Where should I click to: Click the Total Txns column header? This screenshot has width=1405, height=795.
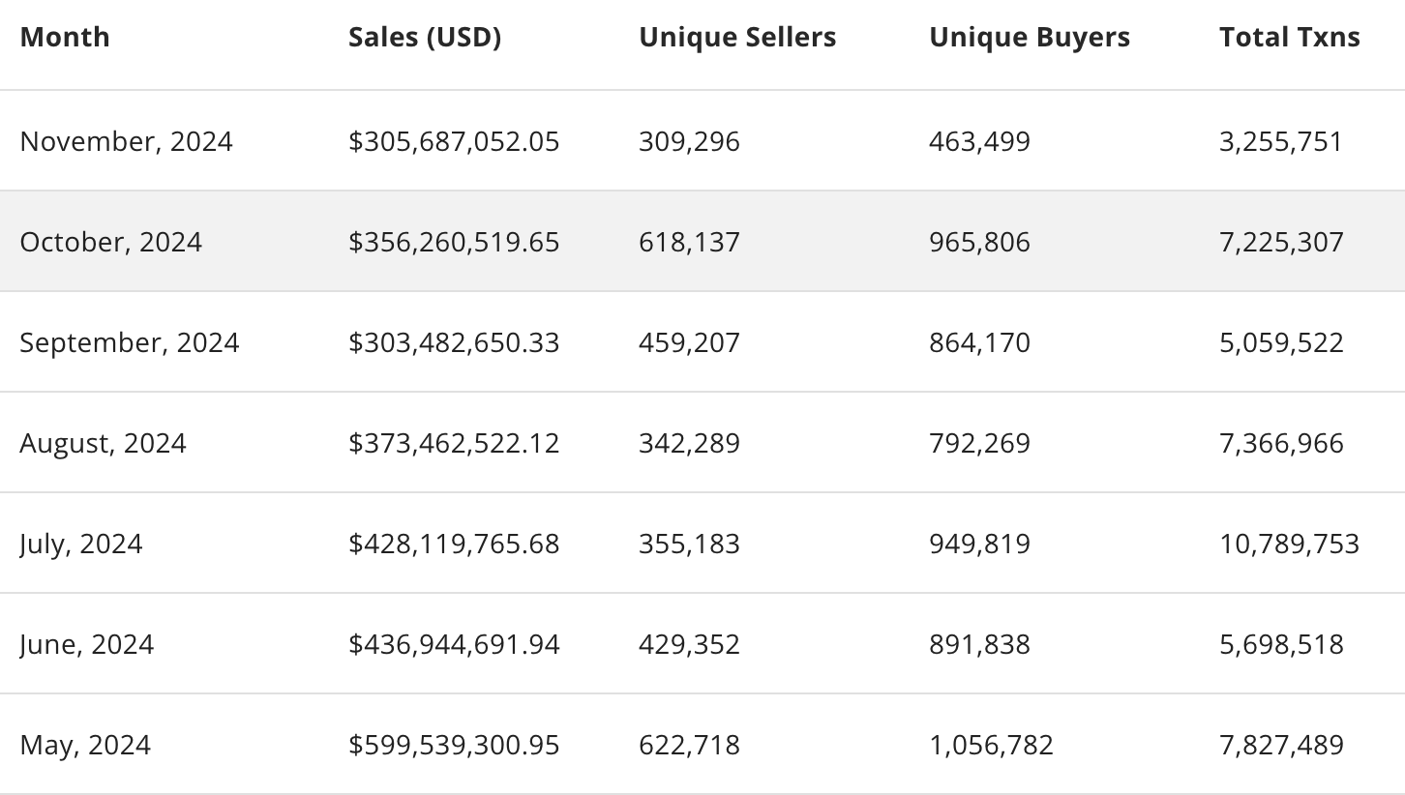1289,38
